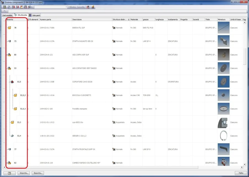Screen dimensions: 249x177
Task: Click the bearing thumbnail for cus-6002-2rs
Action: (223, 122)
